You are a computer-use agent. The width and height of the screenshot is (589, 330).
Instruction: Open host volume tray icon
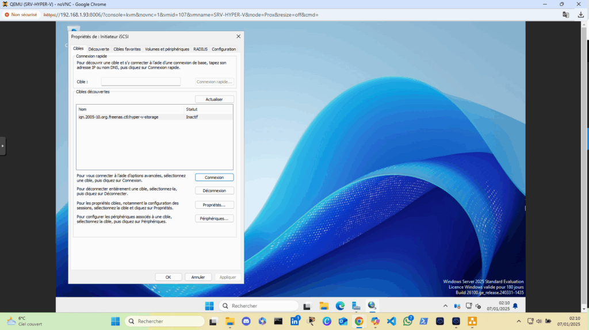(x=539, y=321)
